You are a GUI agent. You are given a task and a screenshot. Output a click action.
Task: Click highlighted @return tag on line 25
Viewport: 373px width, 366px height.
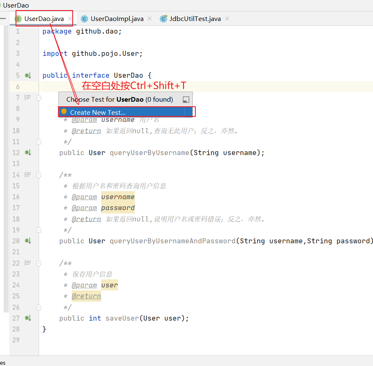pyautogui.click(x=87, y=296)
